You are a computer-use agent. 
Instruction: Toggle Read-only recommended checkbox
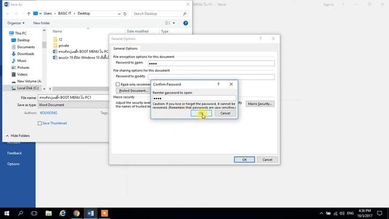point(117,85)
